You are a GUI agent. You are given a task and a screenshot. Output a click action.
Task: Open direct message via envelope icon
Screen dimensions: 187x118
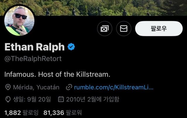(x=124, y=28)
